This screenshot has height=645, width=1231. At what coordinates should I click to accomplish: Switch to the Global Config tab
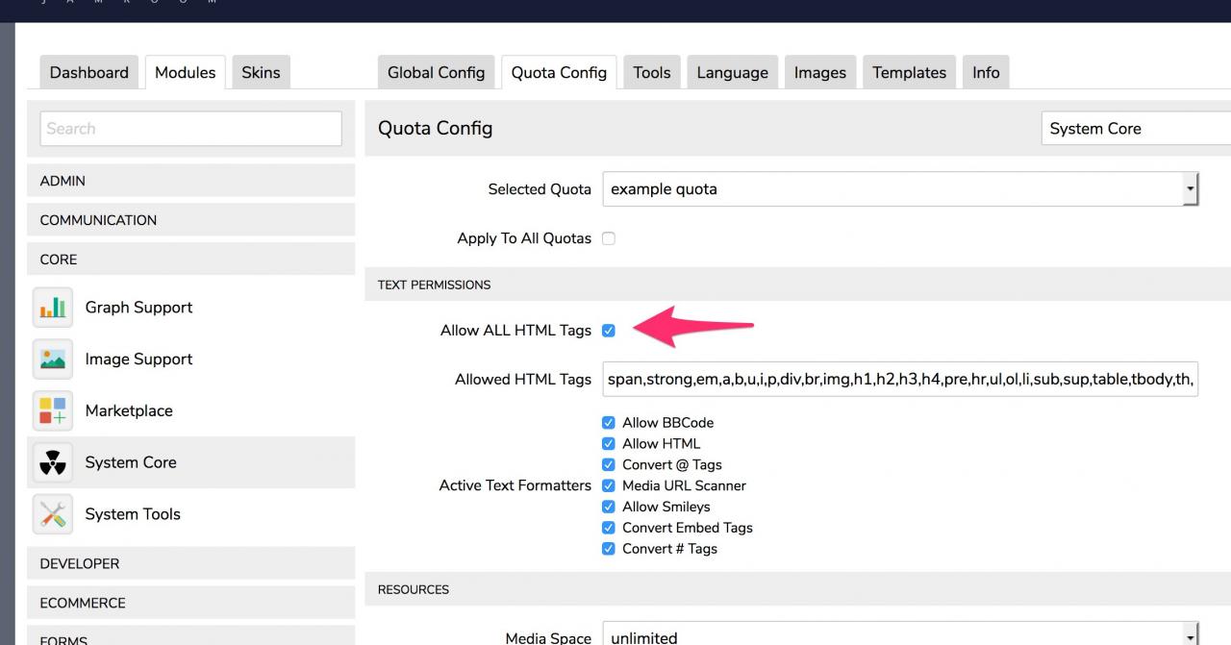coord(436,73)
